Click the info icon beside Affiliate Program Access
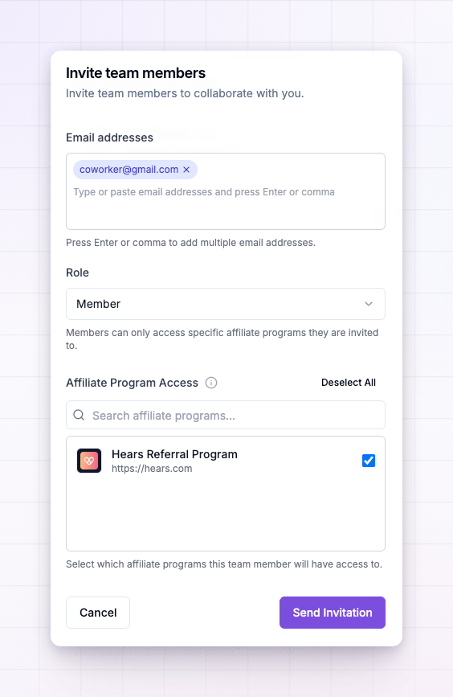 pos(211,383)
